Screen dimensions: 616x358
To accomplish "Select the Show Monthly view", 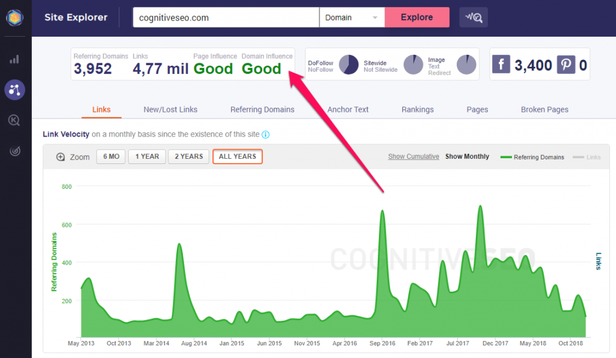I will click(x=467, y=156).
